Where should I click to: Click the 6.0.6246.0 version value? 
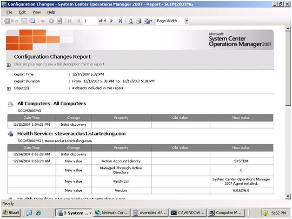(241, 190)
